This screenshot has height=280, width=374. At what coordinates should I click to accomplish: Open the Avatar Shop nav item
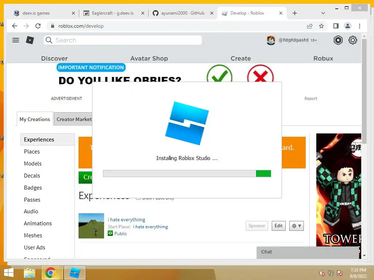(149, 58)
